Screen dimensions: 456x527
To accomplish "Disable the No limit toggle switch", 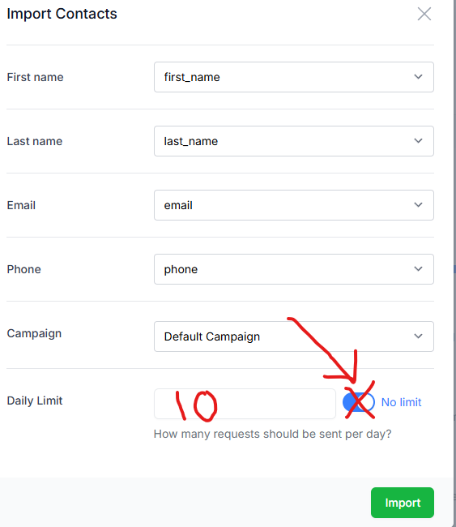I will click(359, 402).
